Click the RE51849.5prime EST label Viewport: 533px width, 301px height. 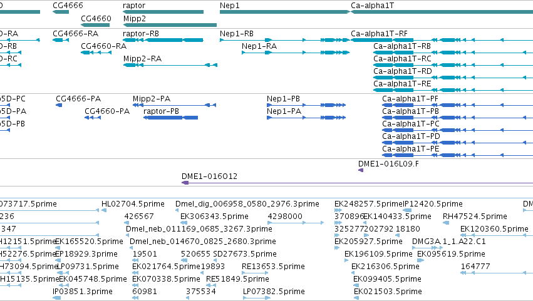pyautogui.click(x=237, y=280)
